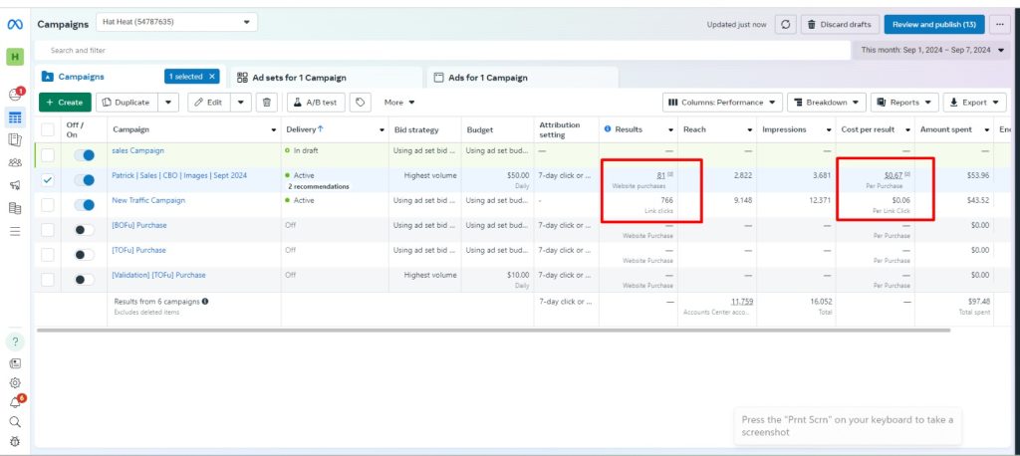Open the news feed icon above settings

15,363
